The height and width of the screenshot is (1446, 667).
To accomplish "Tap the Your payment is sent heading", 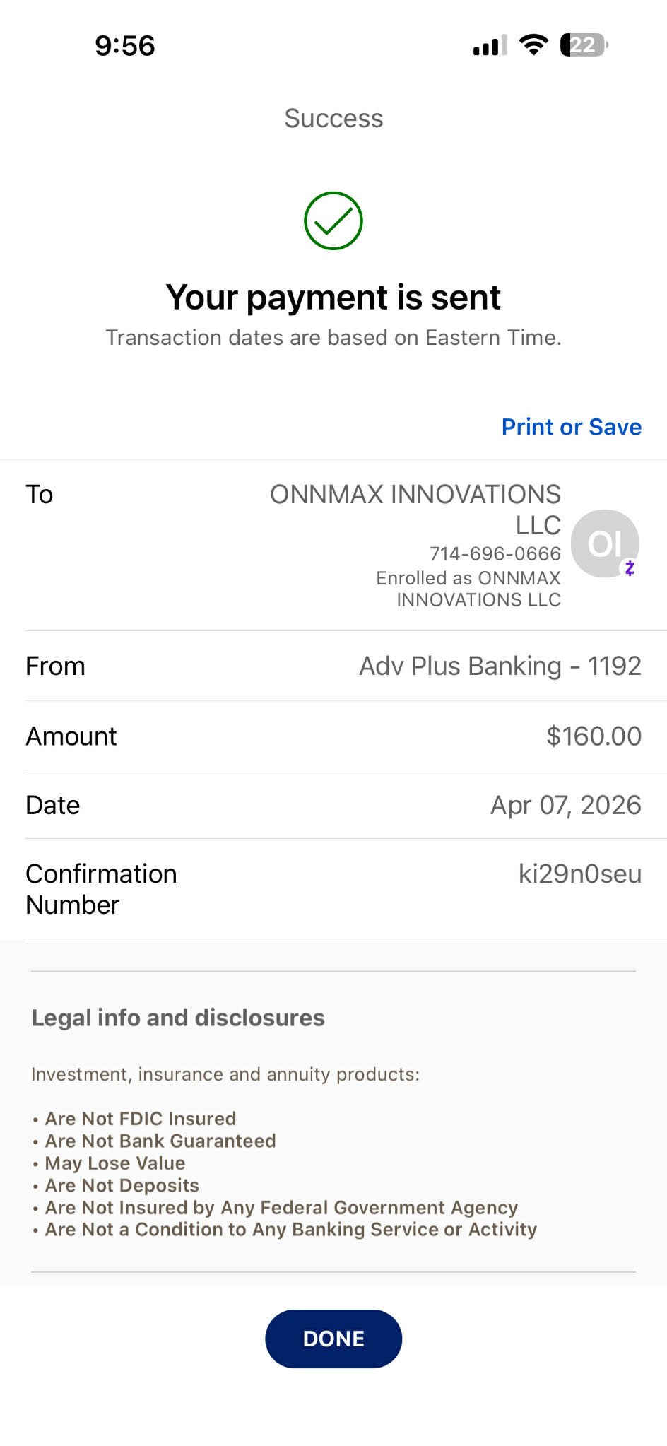I will pyautogui.click(x=333, y=297).
